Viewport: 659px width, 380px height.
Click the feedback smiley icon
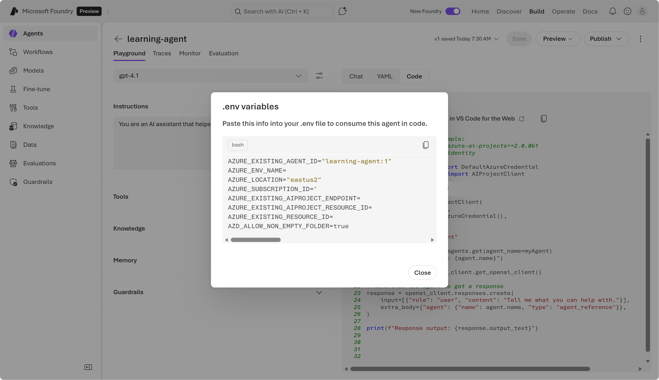tap(627, 11)
